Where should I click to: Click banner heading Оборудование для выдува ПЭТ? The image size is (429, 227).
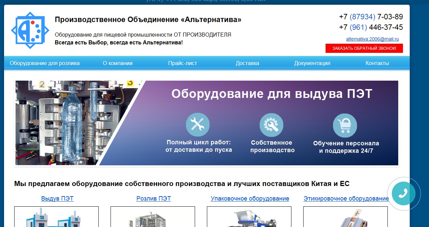(271, 94)
